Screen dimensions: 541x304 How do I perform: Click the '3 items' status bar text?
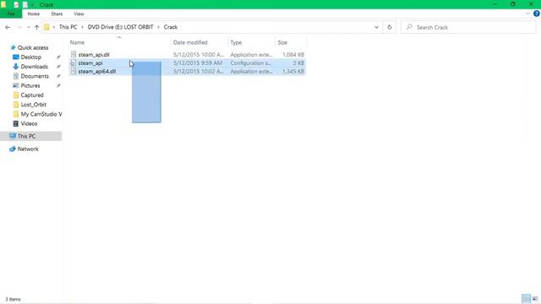[13, 299]
